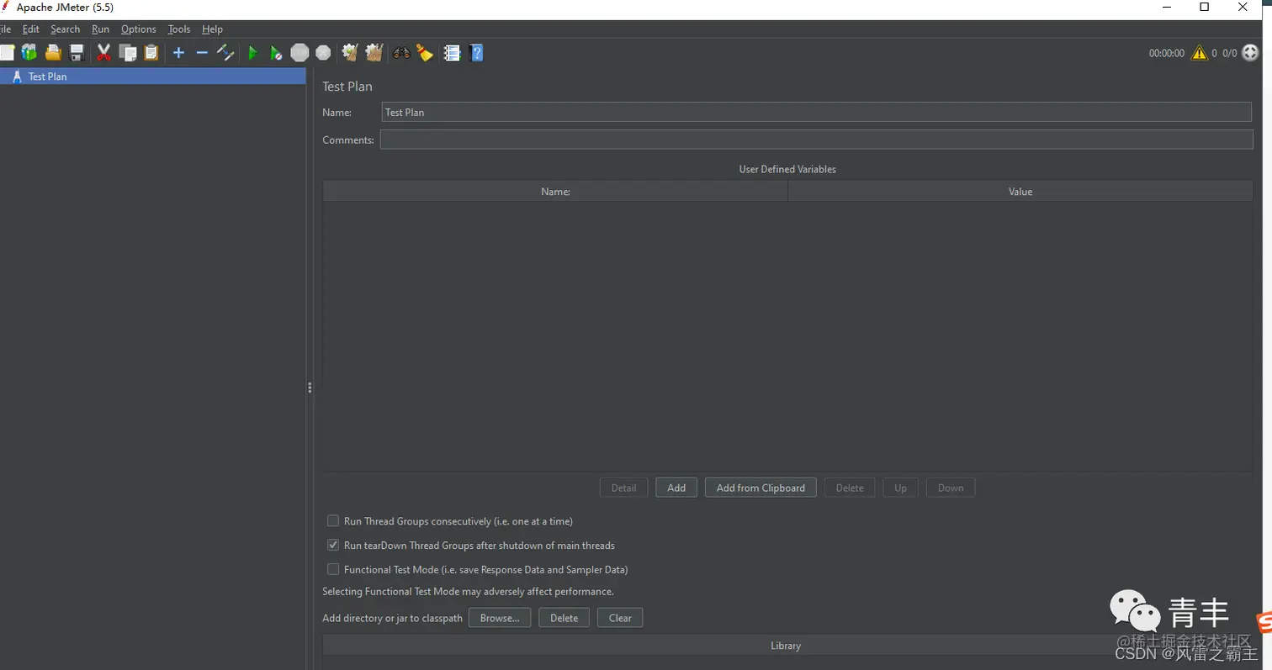Save the test plan with floppy icon
The image size is (1272, 670).
[x=77, y=53]
